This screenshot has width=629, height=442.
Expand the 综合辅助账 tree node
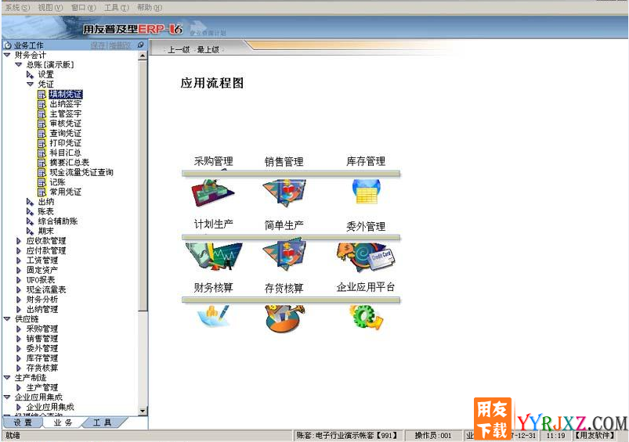click(x=30, y=221)
